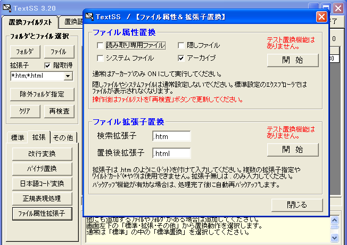Screen dimensions: 347x245
Task: Click the help text scroll down arrow
Action: pyautogui.click(x=334, y=238)
